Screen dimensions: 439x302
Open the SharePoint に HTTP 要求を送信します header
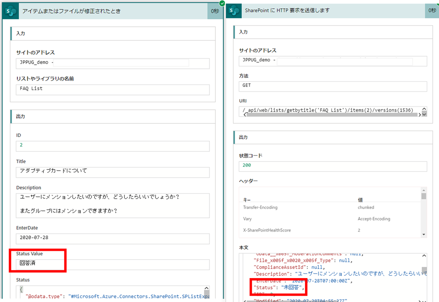coord(333,10)
